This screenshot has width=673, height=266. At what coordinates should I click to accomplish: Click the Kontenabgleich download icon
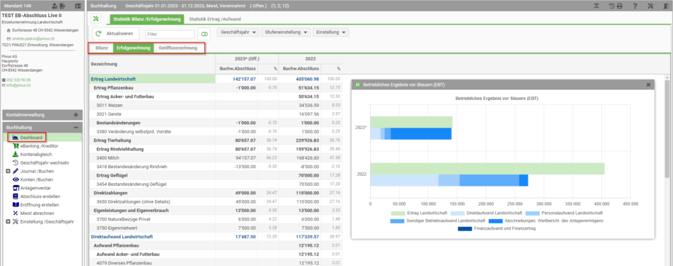coord(16,154)
